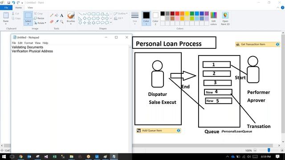
Task: Open the Notepad View menu
Action: [37, 43]
